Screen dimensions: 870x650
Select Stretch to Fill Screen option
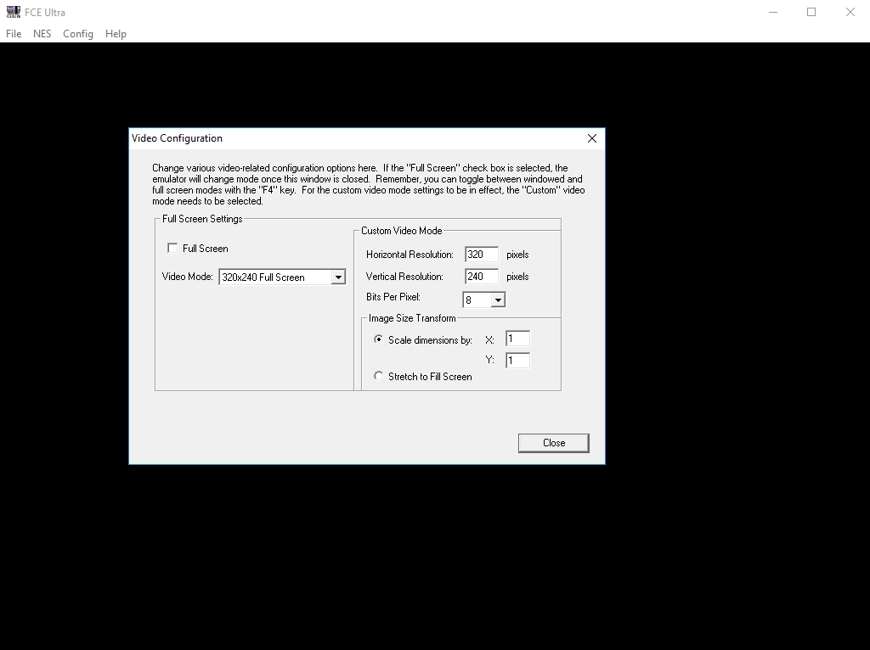tap(378, 376)
